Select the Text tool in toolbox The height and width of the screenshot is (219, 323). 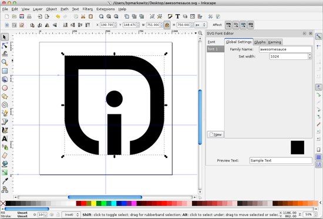[5, 139]
